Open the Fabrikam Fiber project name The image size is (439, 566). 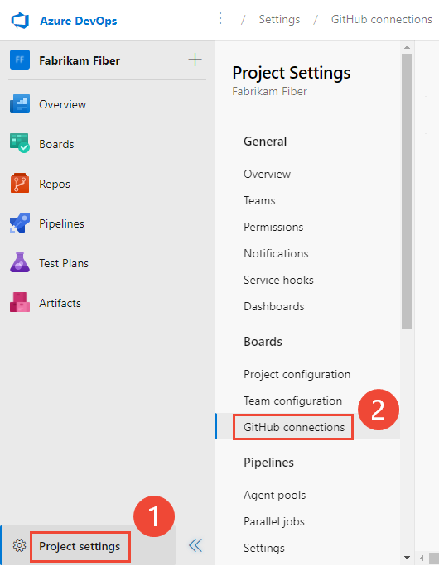(80, 60)
